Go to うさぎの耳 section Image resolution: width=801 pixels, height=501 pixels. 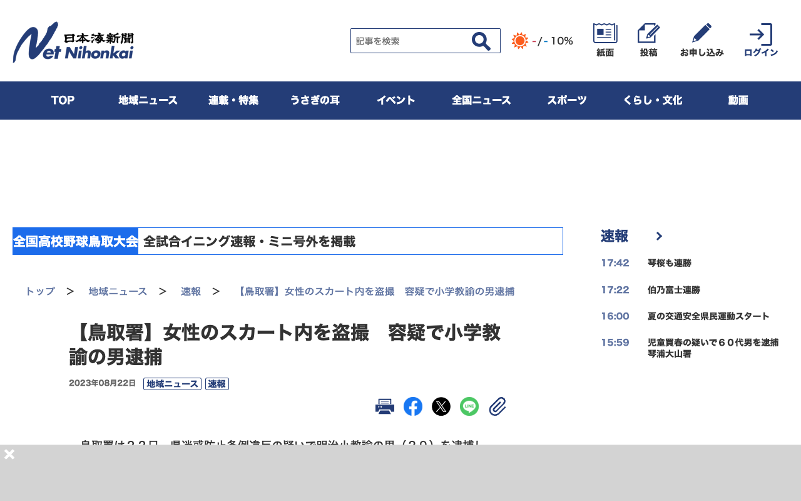[315, 100]
